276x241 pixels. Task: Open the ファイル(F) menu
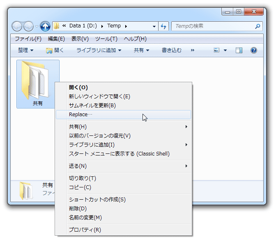[28, 39]
